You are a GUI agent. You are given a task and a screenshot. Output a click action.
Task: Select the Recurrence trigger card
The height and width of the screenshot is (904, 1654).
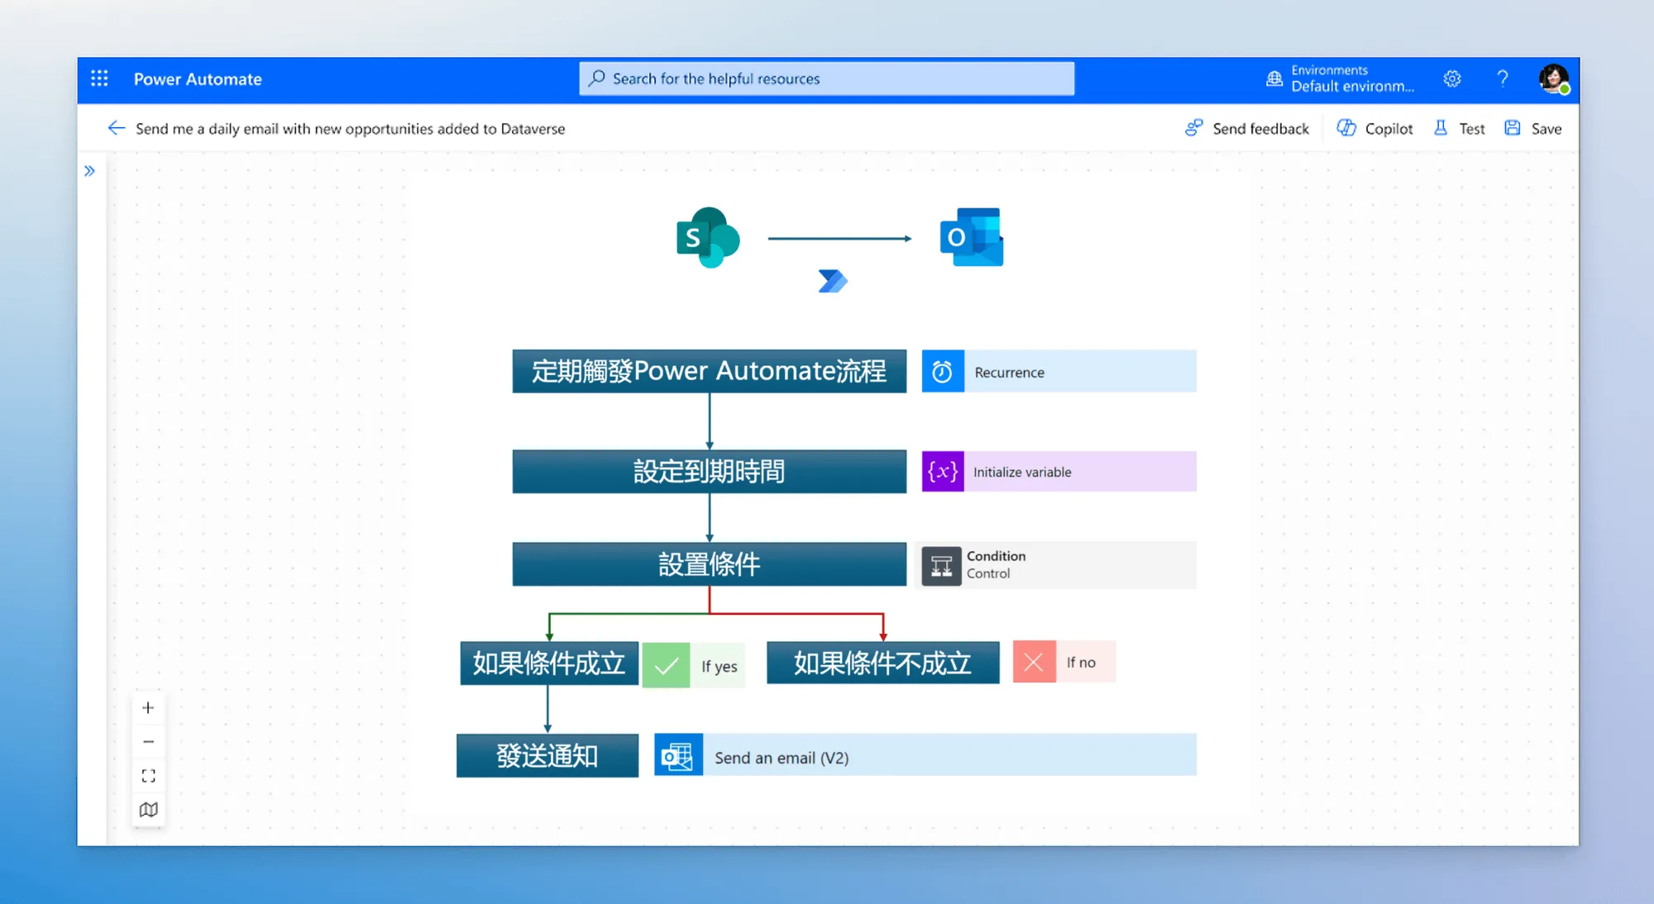click(x=1059, y=371)
